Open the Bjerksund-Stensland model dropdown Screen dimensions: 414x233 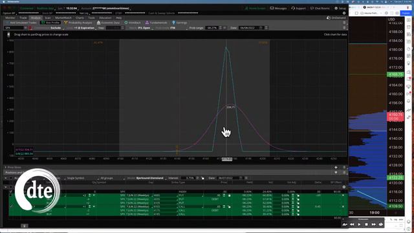[149, 178]
